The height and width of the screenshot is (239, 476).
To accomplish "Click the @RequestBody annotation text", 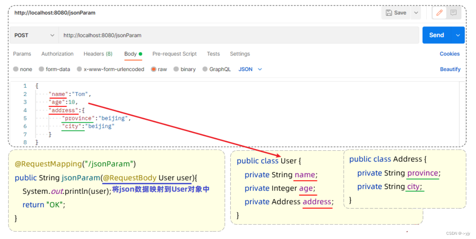I will (130, 178).
